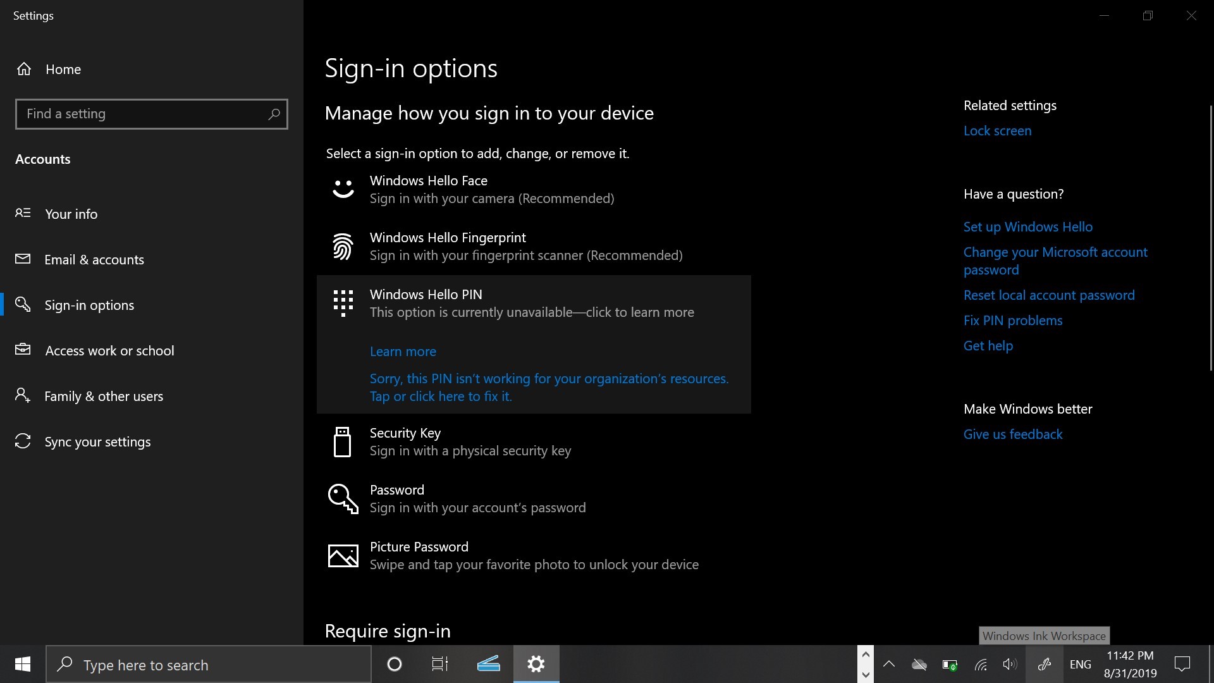This screenshot has height=683, width=1214.
Task: Open Sync your settings page
Action: 152,441
